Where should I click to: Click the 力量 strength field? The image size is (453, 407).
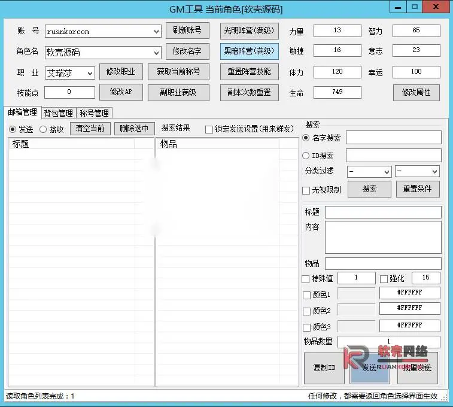(x=338, y=31)
